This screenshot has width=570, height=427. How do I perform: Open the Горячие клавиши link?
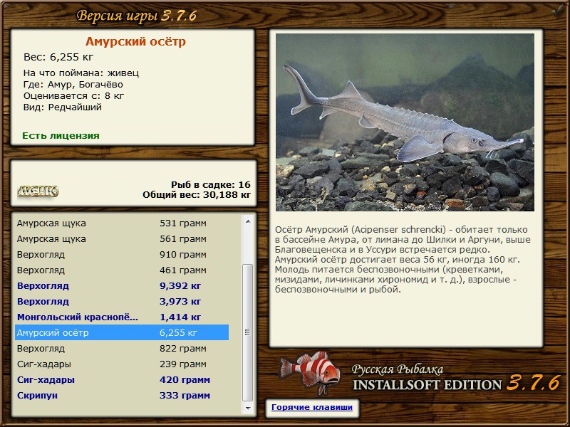click(312, 407)
